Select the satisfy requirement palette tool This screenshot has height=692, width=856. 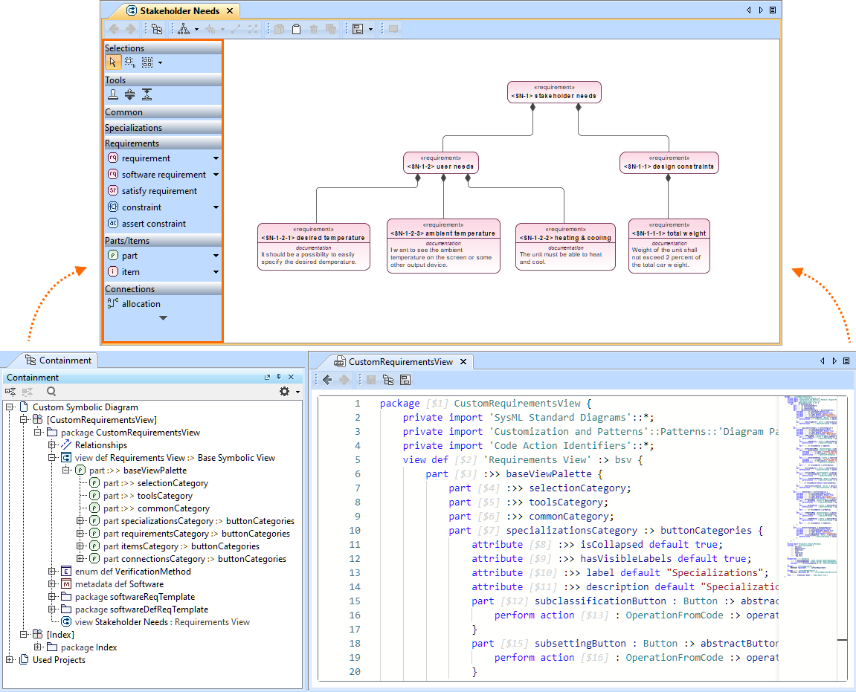pyautogui.click(x=159, y=191)
